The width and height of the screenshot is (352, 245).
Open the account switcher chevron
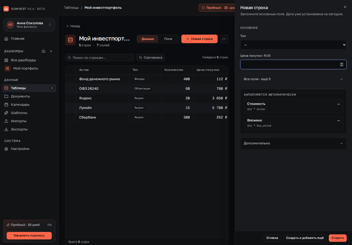[50, 25]
